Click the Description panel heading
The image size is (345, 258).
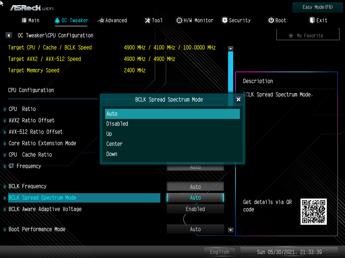pyautogui.click(x=258, y=81)
